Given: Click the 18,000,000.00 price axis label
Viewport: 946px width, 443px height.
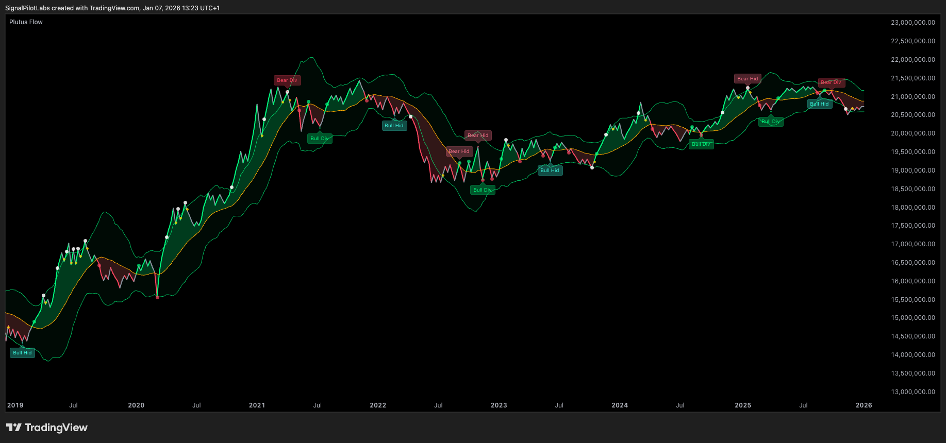Looking at the screenshot, I should click(x=912, y=208).
